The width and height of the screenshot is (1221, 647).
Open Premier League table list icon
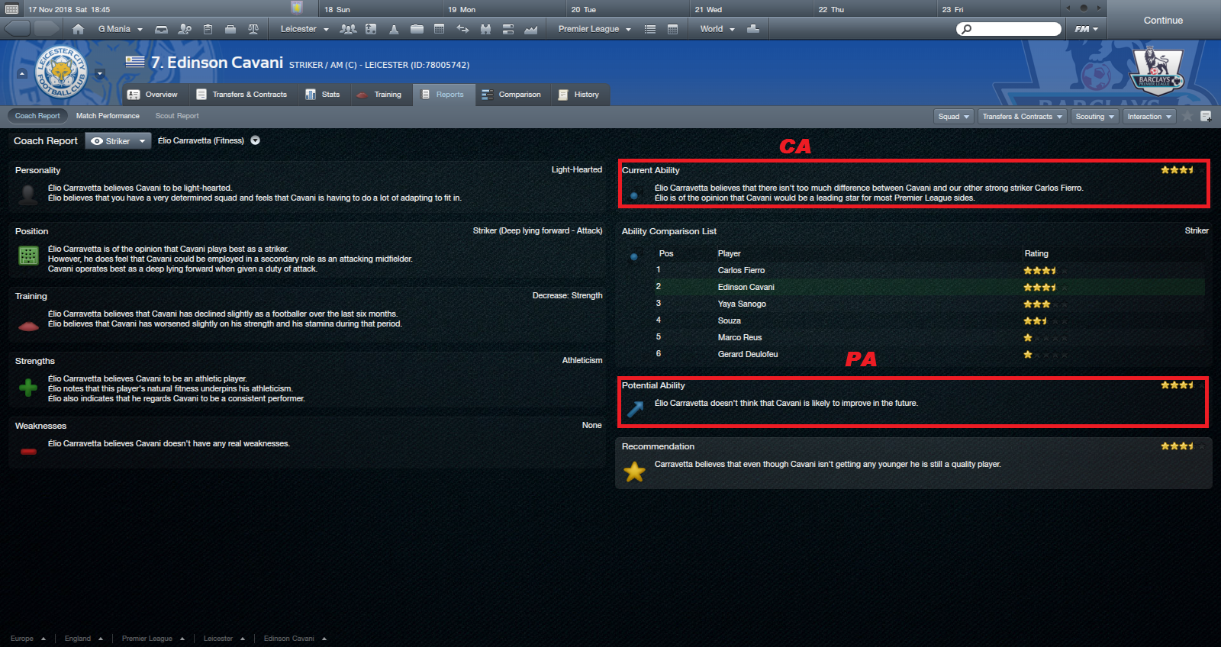click(650, 29)
